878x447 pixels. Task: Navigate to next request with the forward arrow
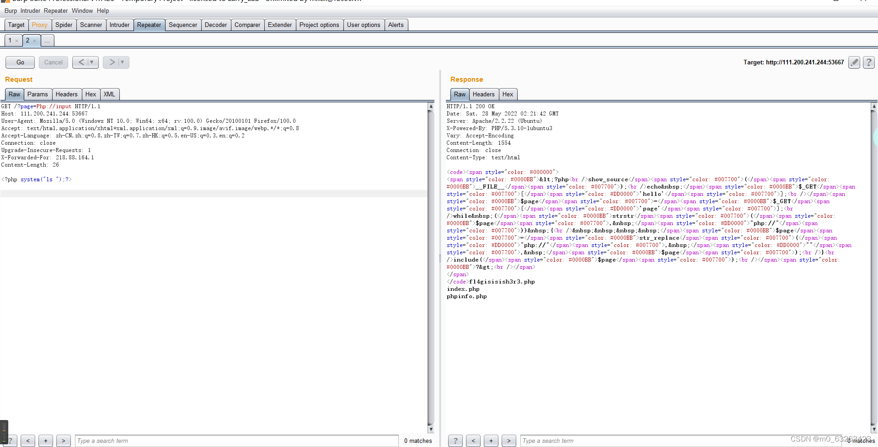click(112, 62)
